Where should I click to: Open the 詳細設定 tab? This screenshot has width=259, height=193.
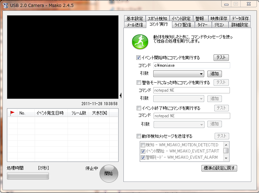[240, 25]
